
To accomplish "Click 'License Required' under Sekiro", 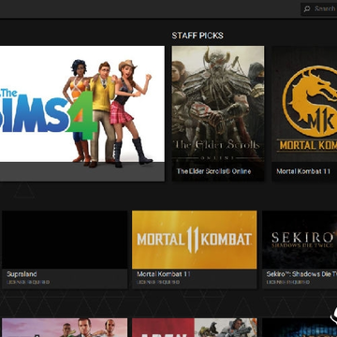I will pos(288,282).
